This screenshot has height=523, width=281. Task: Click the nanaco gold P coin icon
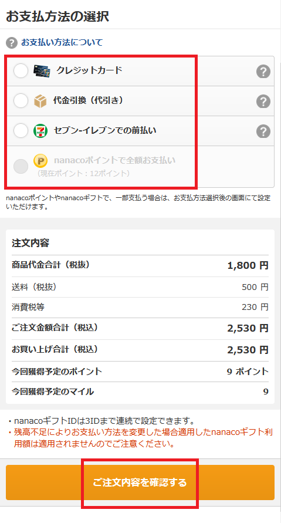(x=40, y=161)
